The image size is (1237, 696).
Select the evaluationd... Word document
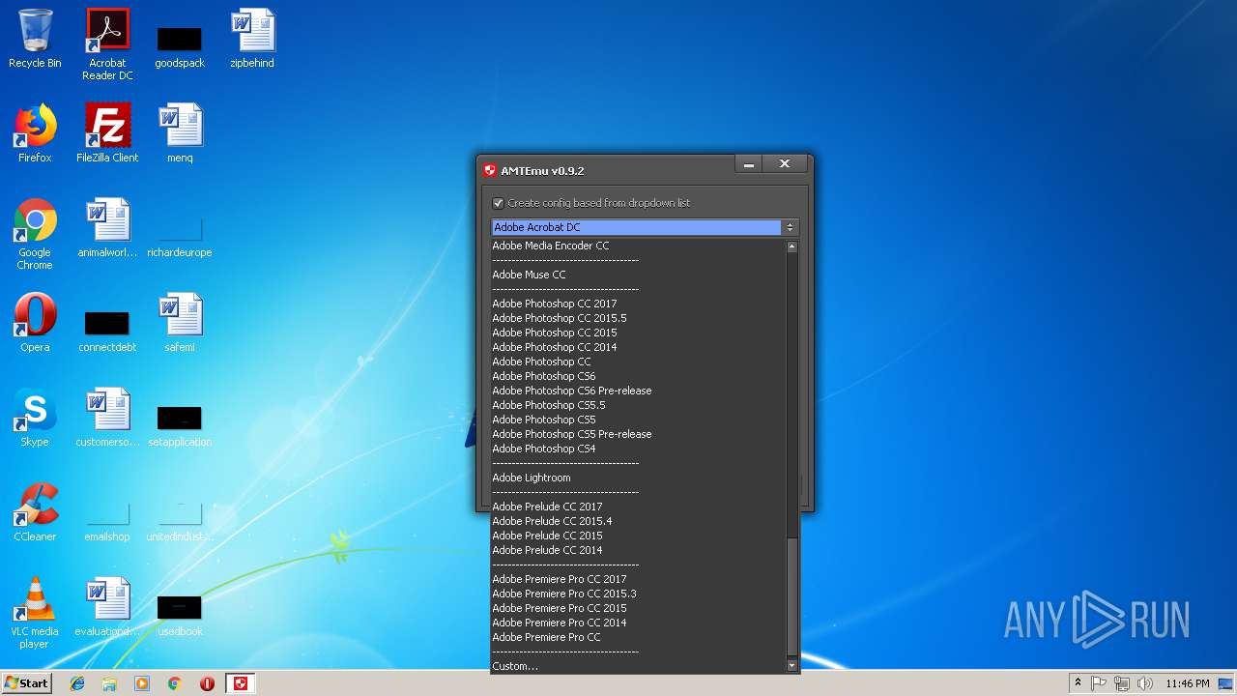pyautogui.click(x=107, y=607)
